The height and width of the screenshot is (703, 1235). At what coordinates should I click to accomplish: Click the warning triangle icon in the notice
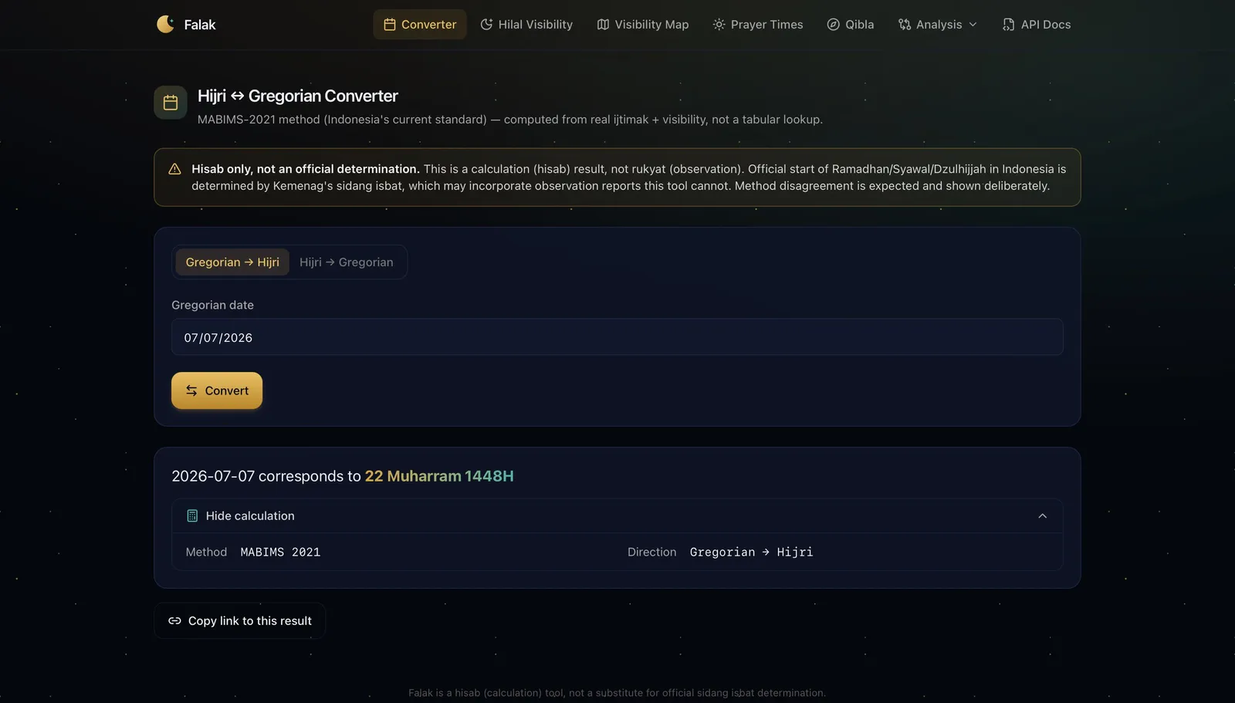point(175,169)
